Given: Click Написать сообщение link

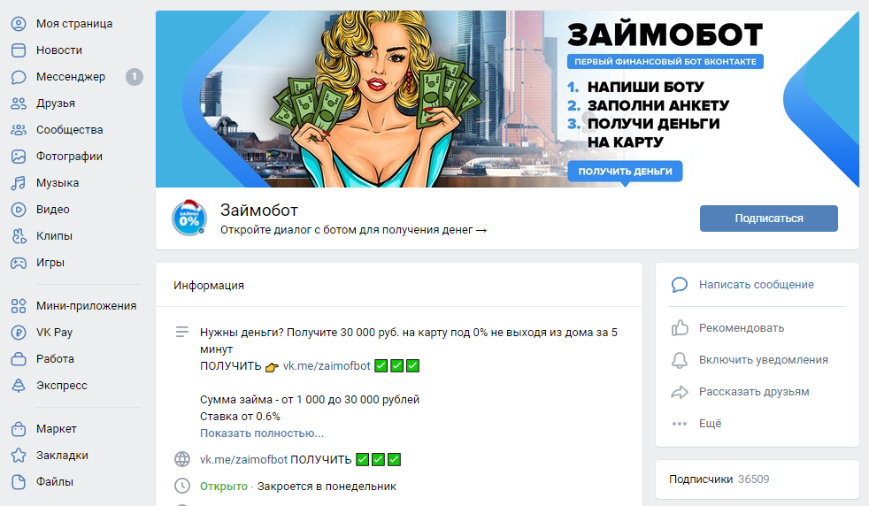Looking at the screenshot, I should (x=757, y=285).
